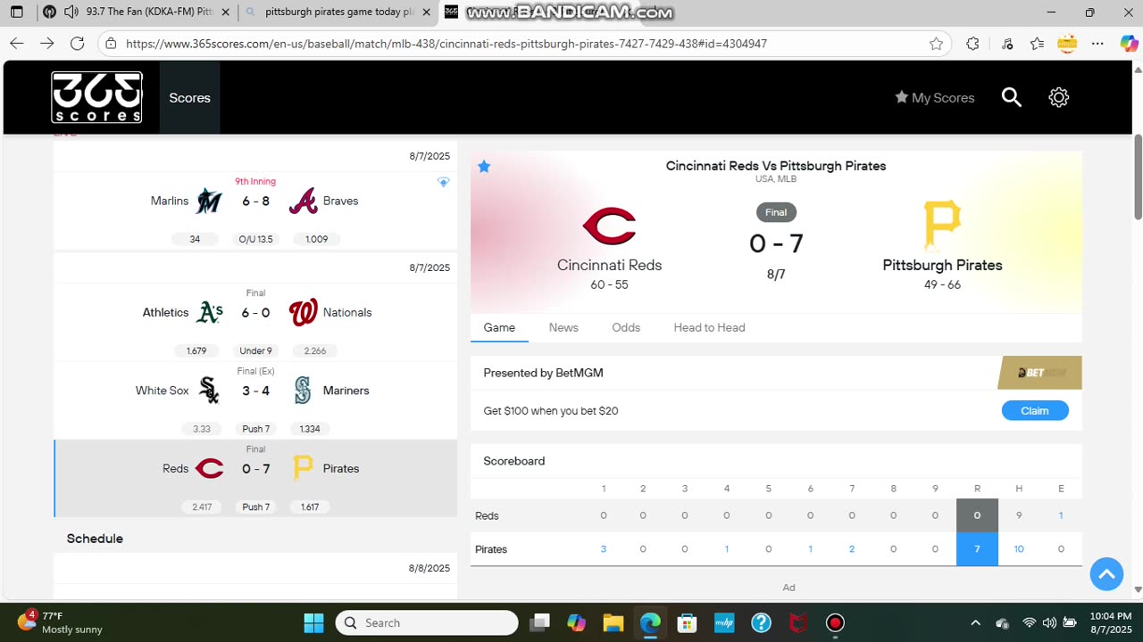The height and width of the screenshot is (642, 1143).
Task: Open the Athletics 6 - 0 Nationals game
Action: coord(255,321)
